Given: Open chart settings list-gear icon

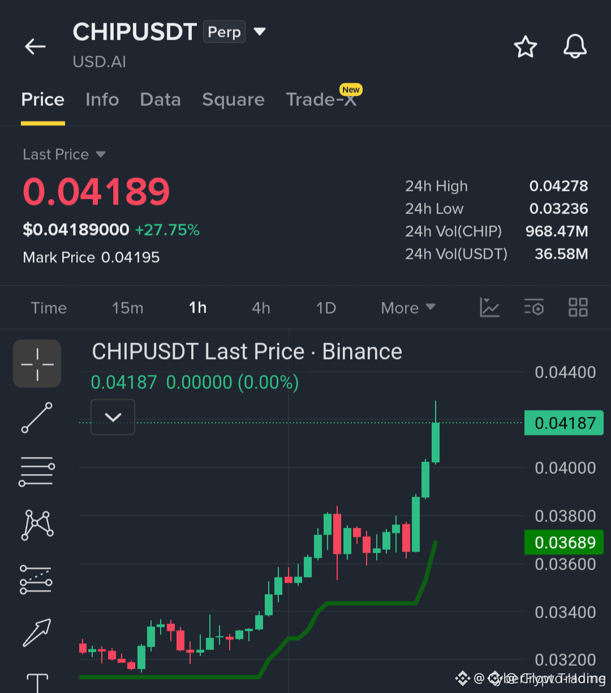Looking at the screenshot, I should coord(534,307).
